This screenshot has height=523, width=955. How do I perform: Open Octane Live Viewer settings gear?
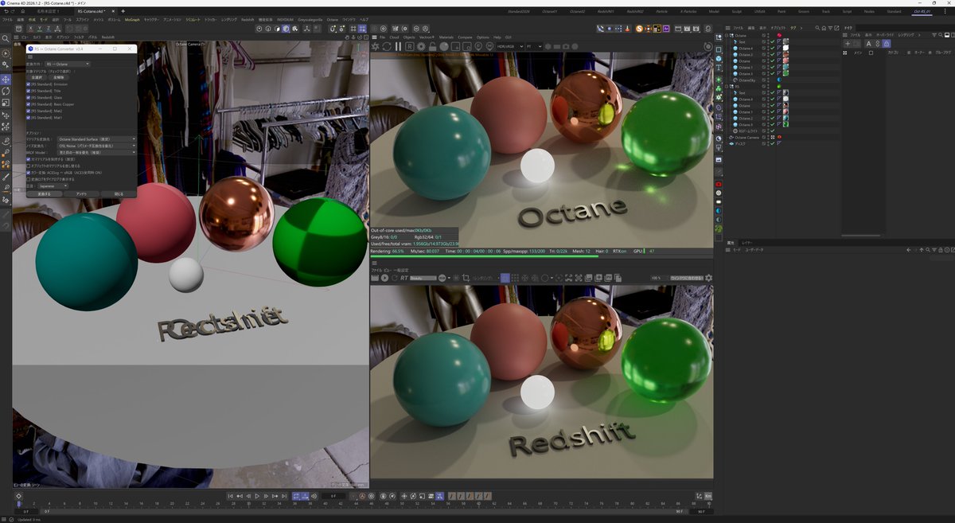point(422,46)
